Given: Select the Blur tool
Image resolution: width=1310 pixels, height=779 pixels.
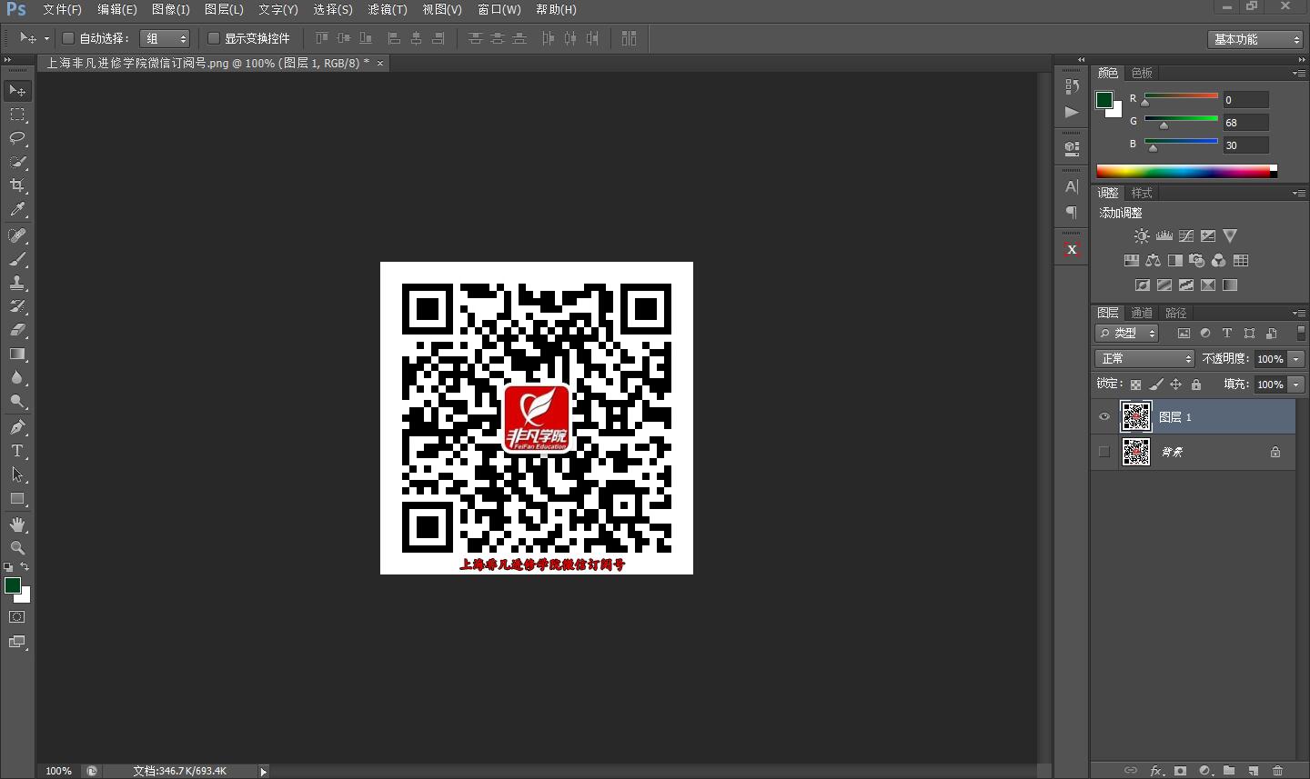Looking at the screenshot, I should 17,377.
